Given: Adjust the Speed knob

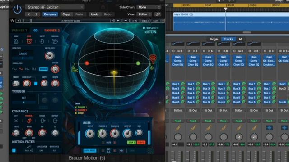Looking at the screenshot, I should click(x=50, y=56).
